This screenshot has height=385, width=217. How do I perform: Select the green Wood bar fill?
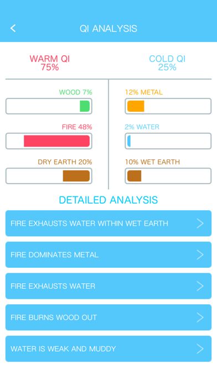coord(85,106)
